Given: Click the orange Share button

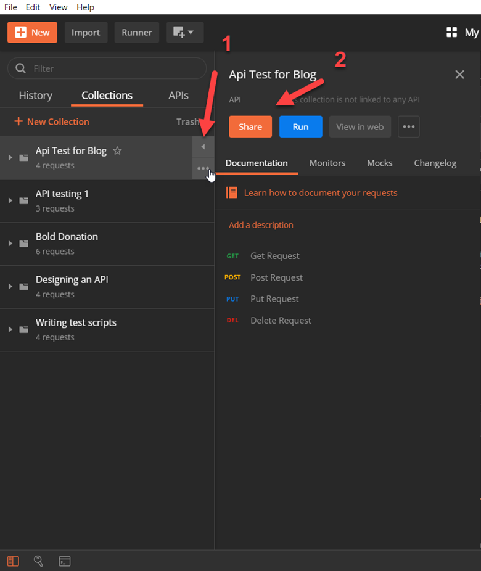Looking at the screenshot, I should pos(250,126).
